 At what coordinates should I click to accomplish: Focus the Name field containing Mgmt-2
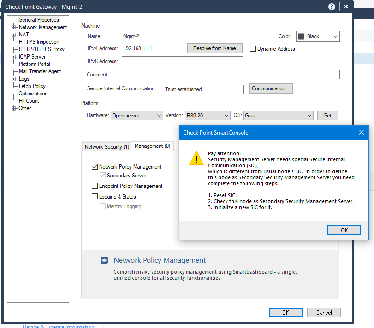coord(182,36)
